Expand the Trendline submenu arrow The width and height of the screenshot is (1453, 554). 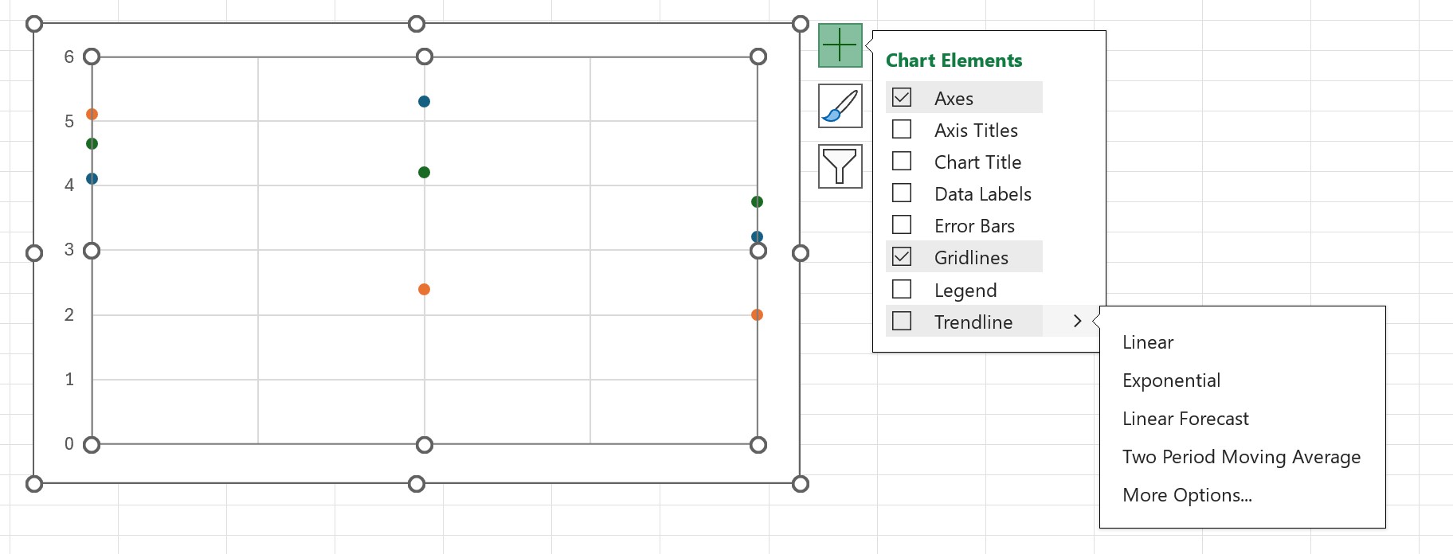[x=1077, y=321]
